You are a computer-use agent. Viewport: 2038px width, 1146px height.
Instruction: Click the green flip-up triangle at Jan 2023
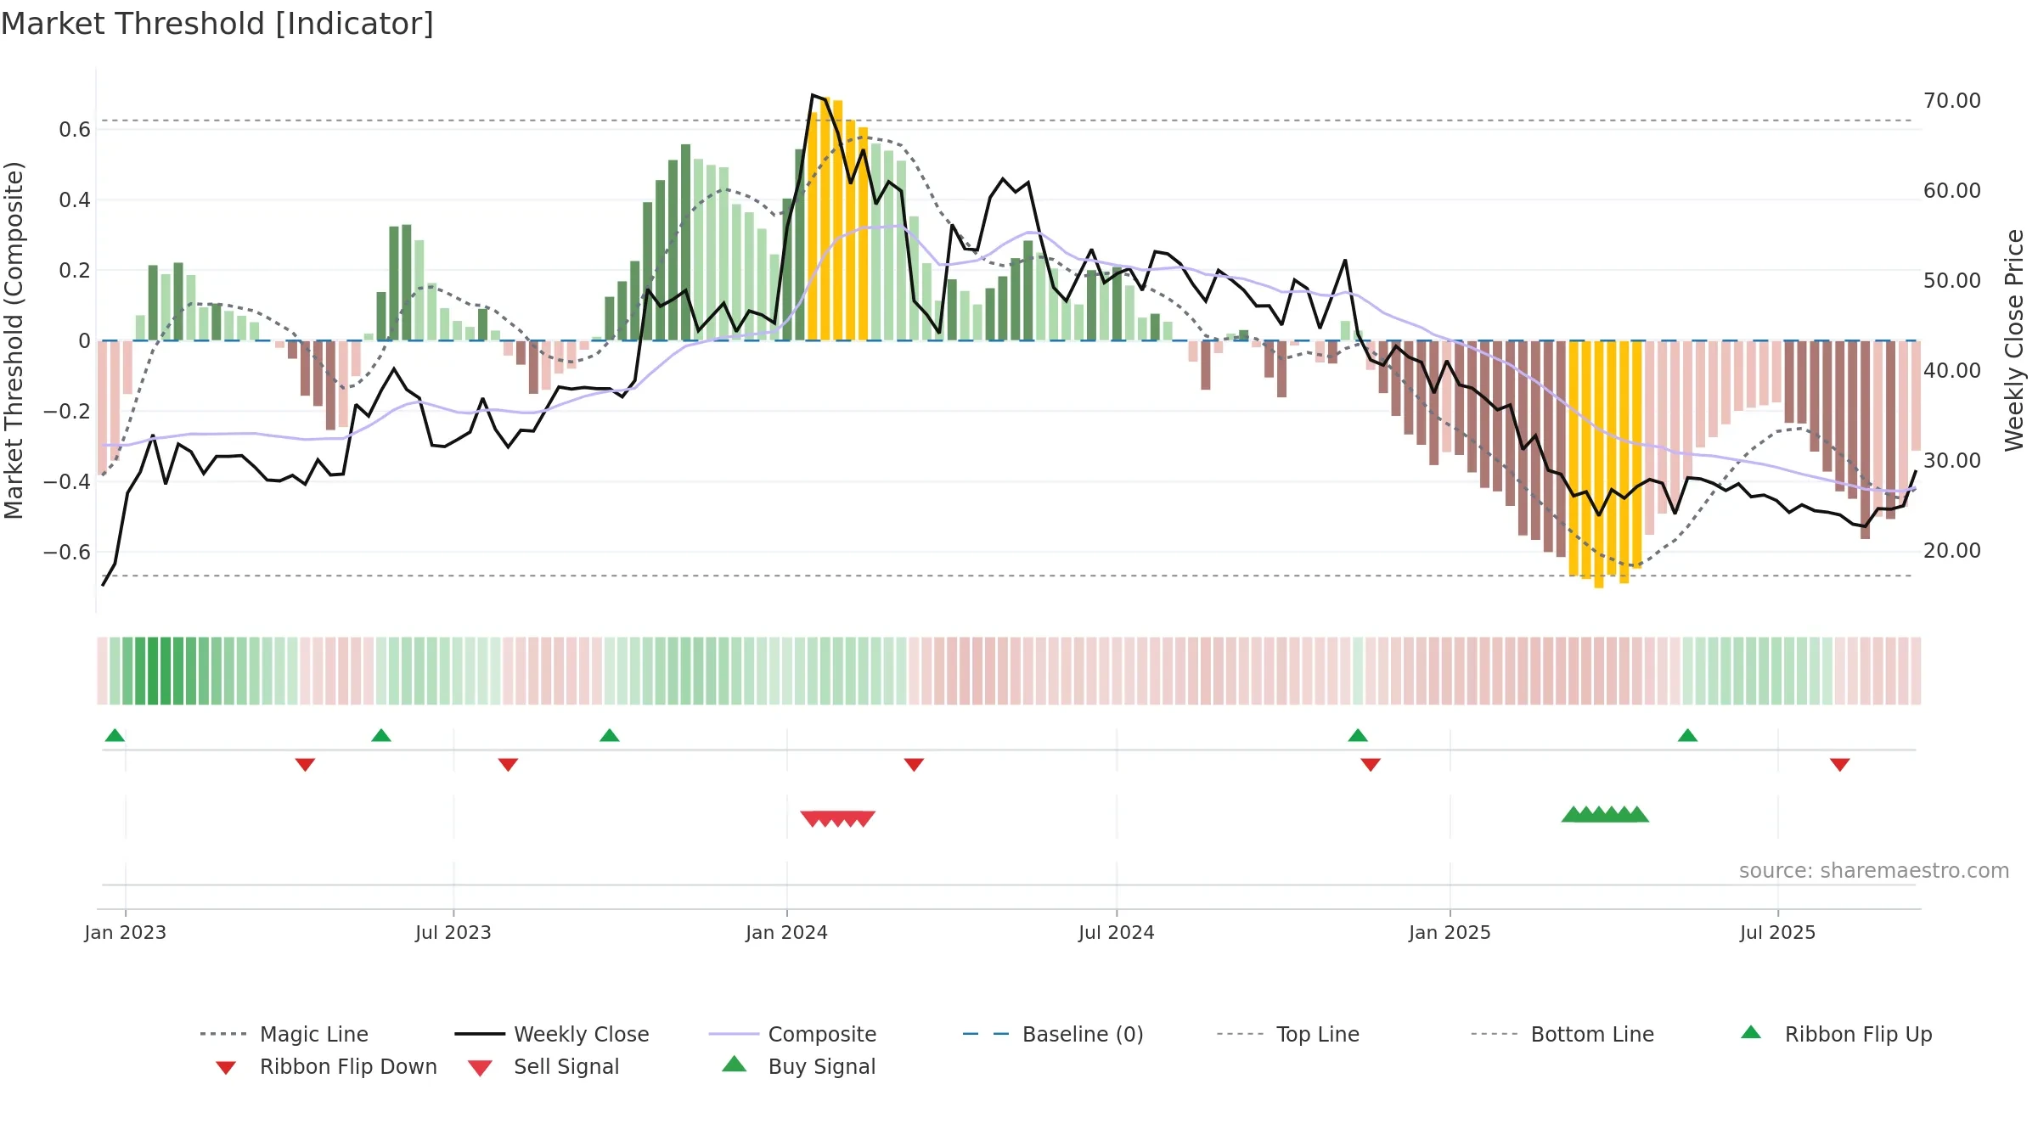click(x=115, y=735)
